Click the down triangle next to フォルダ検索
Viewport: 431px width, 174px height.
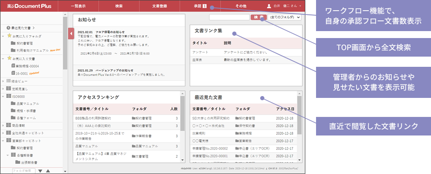pos(40,171)
